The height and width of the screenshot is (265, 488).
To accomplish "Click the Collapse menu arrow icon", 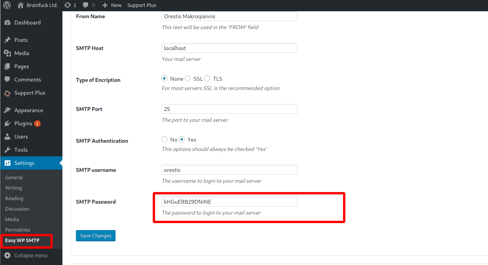I will pyautogui.click(x=7, y=255).
